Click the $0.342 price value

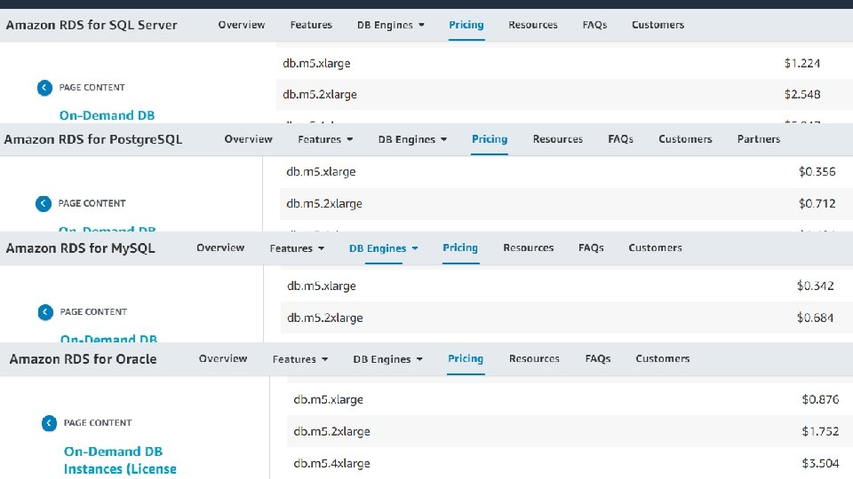[815, 287]
